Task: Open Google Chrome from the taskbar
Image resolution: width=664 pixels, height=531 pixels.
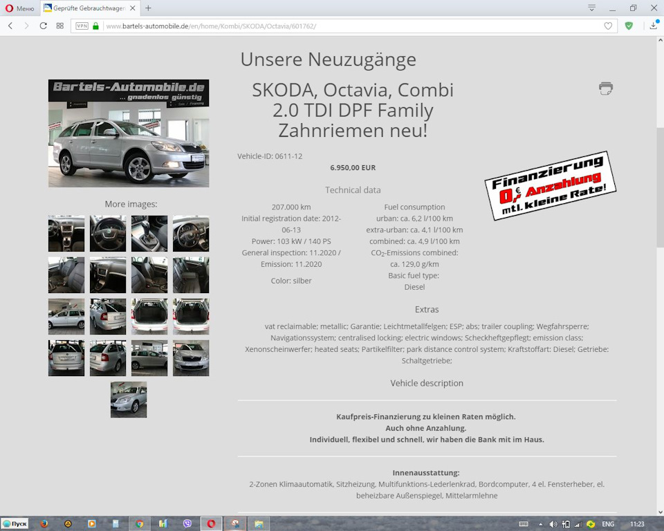Action: [x=139, y=524]
